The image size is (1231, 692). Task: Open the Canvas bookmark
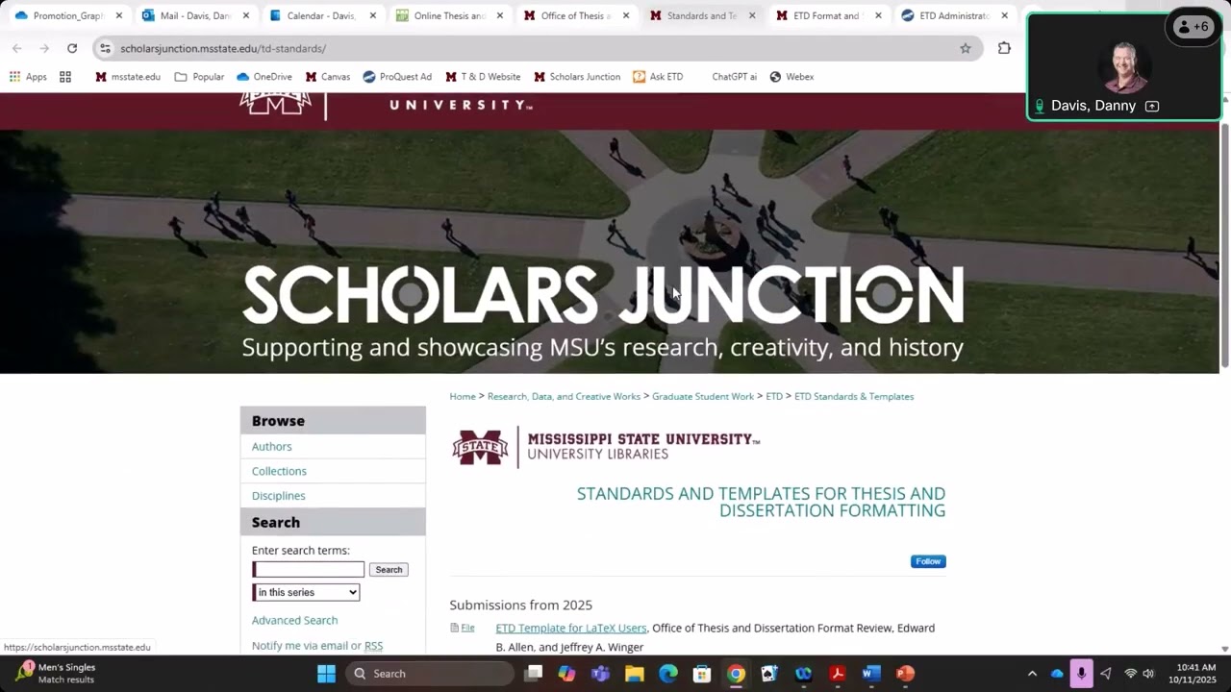click(328, 77)
